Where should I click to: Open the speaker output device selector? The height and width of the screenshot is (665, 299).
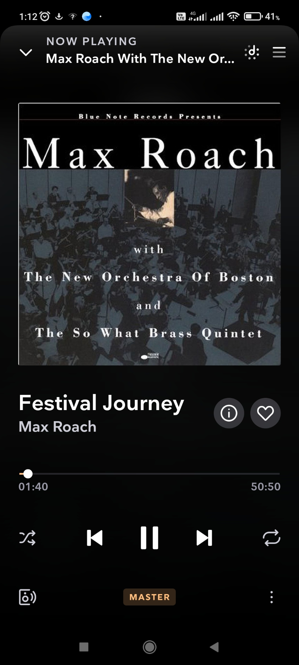point(27,597)
